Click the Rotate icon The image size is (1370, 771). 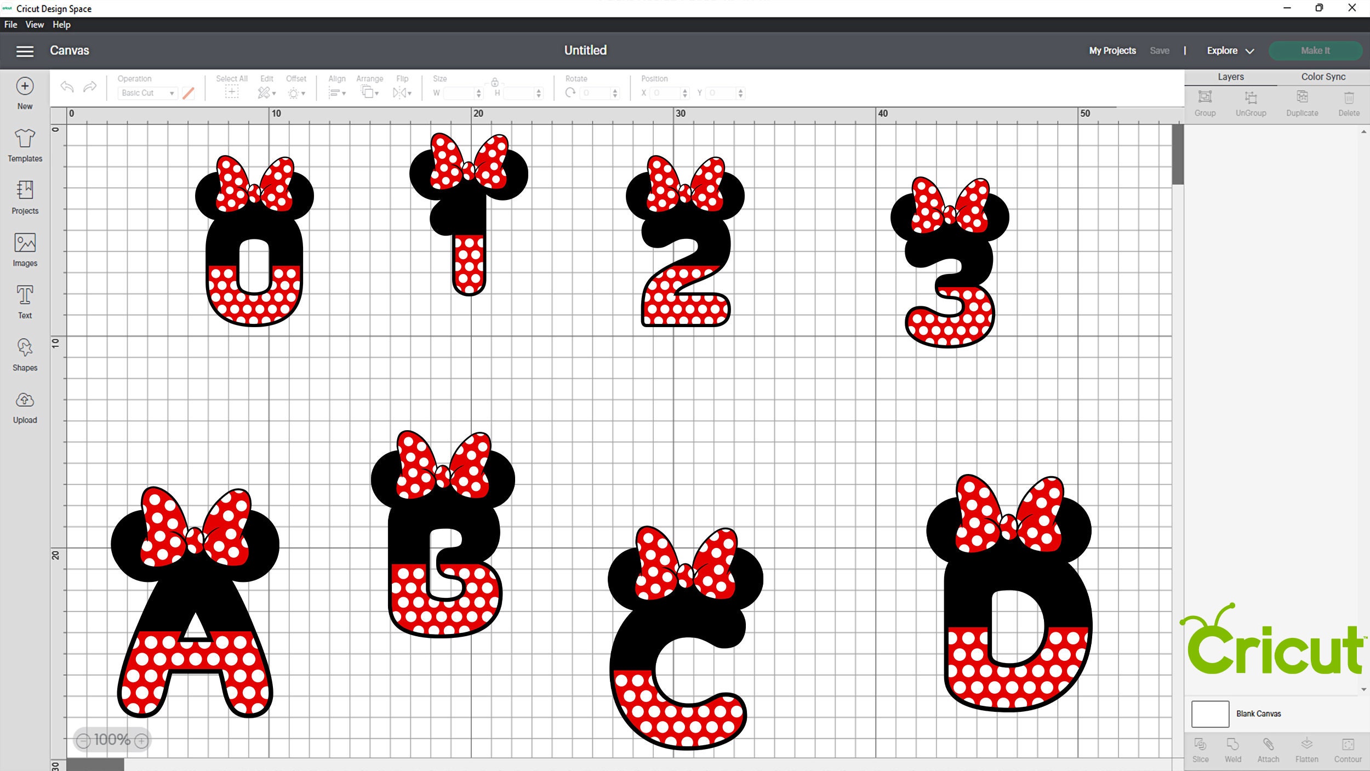[x=570, y=93]
